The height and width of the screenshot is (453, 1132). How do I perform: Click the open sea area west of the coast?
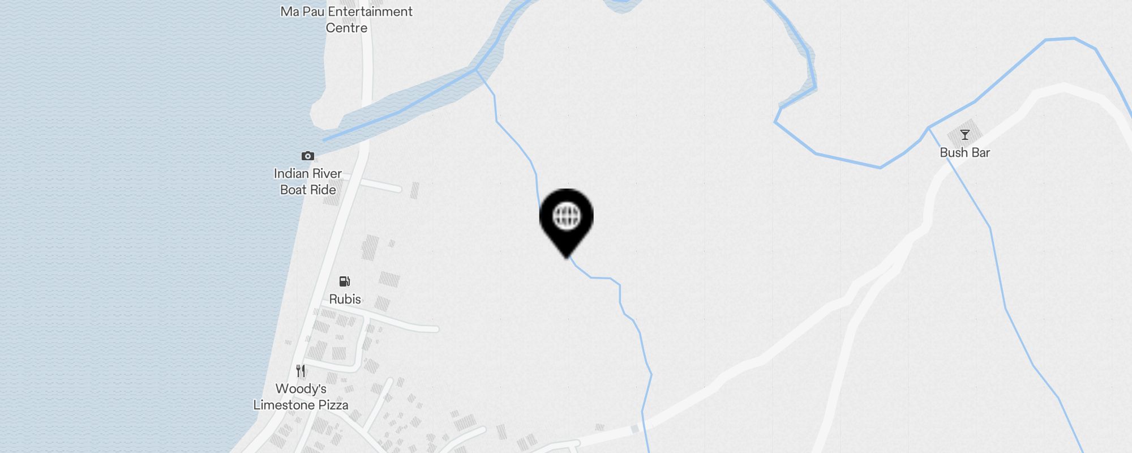tap(141, 226)
